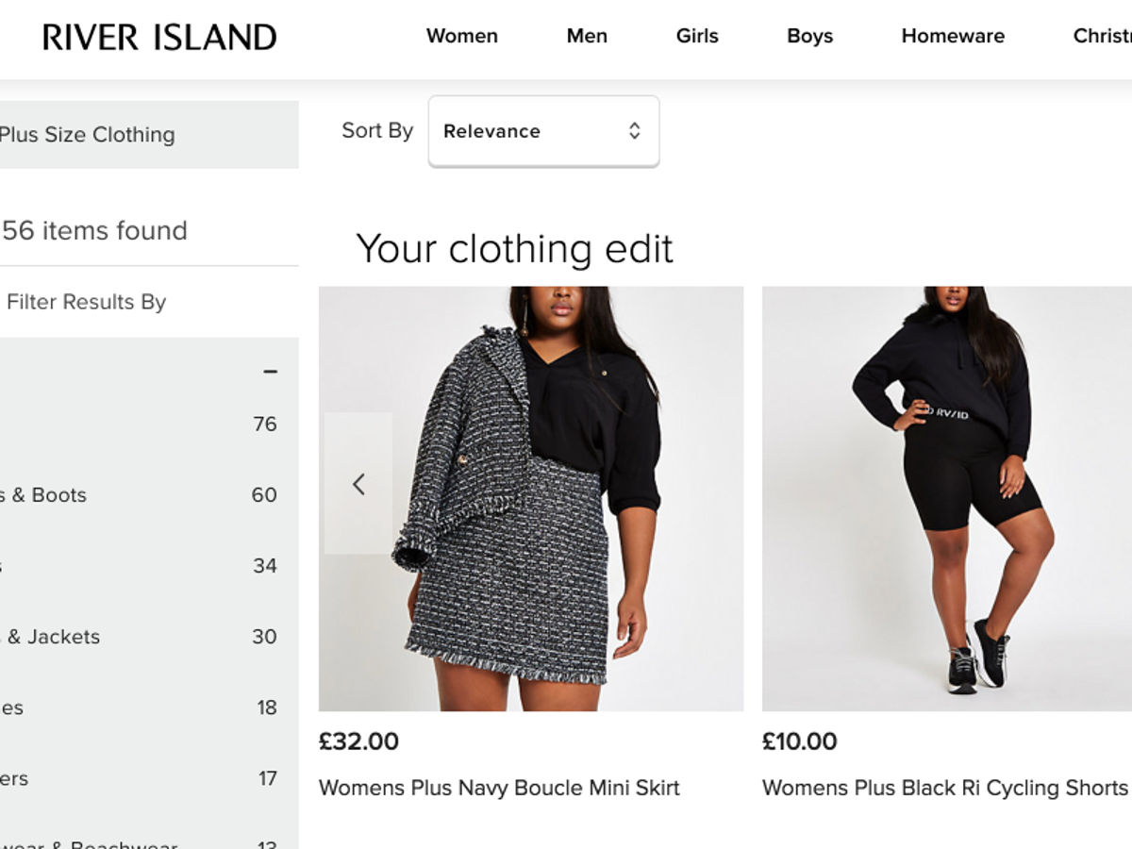This screenshot has width=1132, height=849.
Task: Expand the Filter Results By section
Action: [x=86, y=302]
